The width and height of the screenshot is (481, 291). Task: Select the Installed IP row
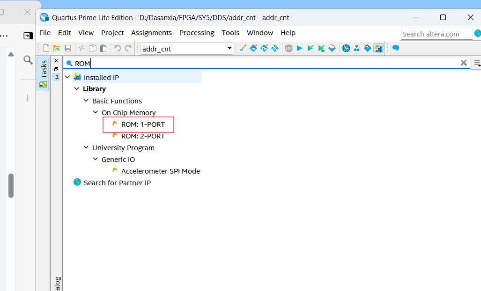pos(137,77)
